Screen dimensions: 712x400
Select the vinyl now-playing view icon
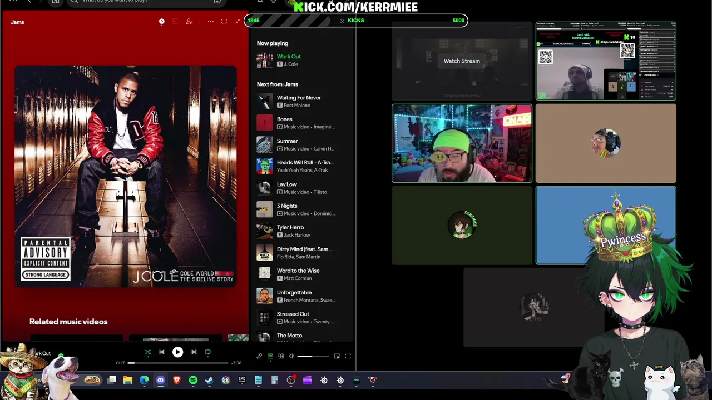click(162, 22)
